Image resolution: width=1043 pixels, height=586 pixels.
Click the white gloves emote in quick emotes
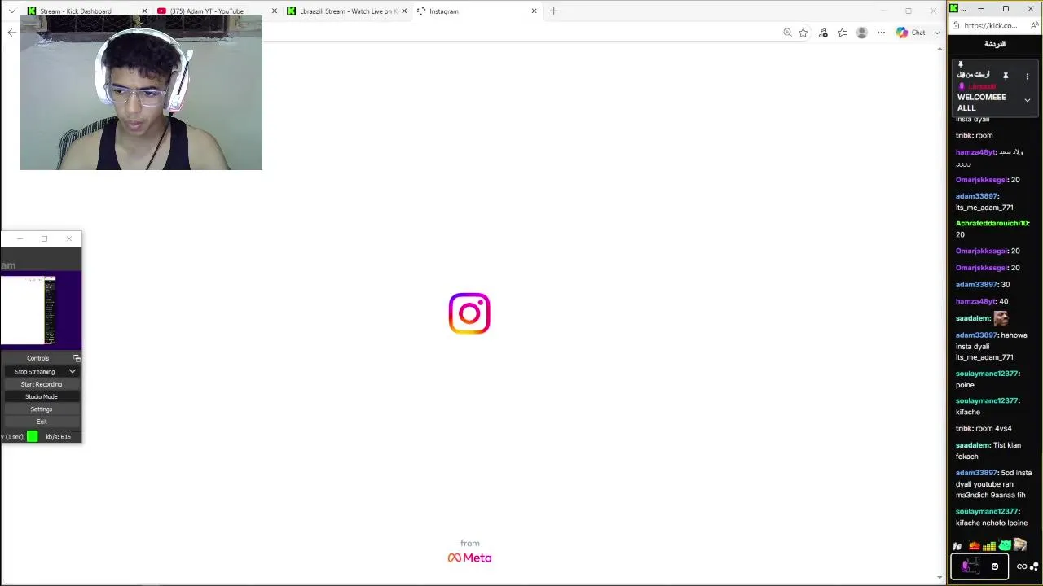tap(958, 546)
